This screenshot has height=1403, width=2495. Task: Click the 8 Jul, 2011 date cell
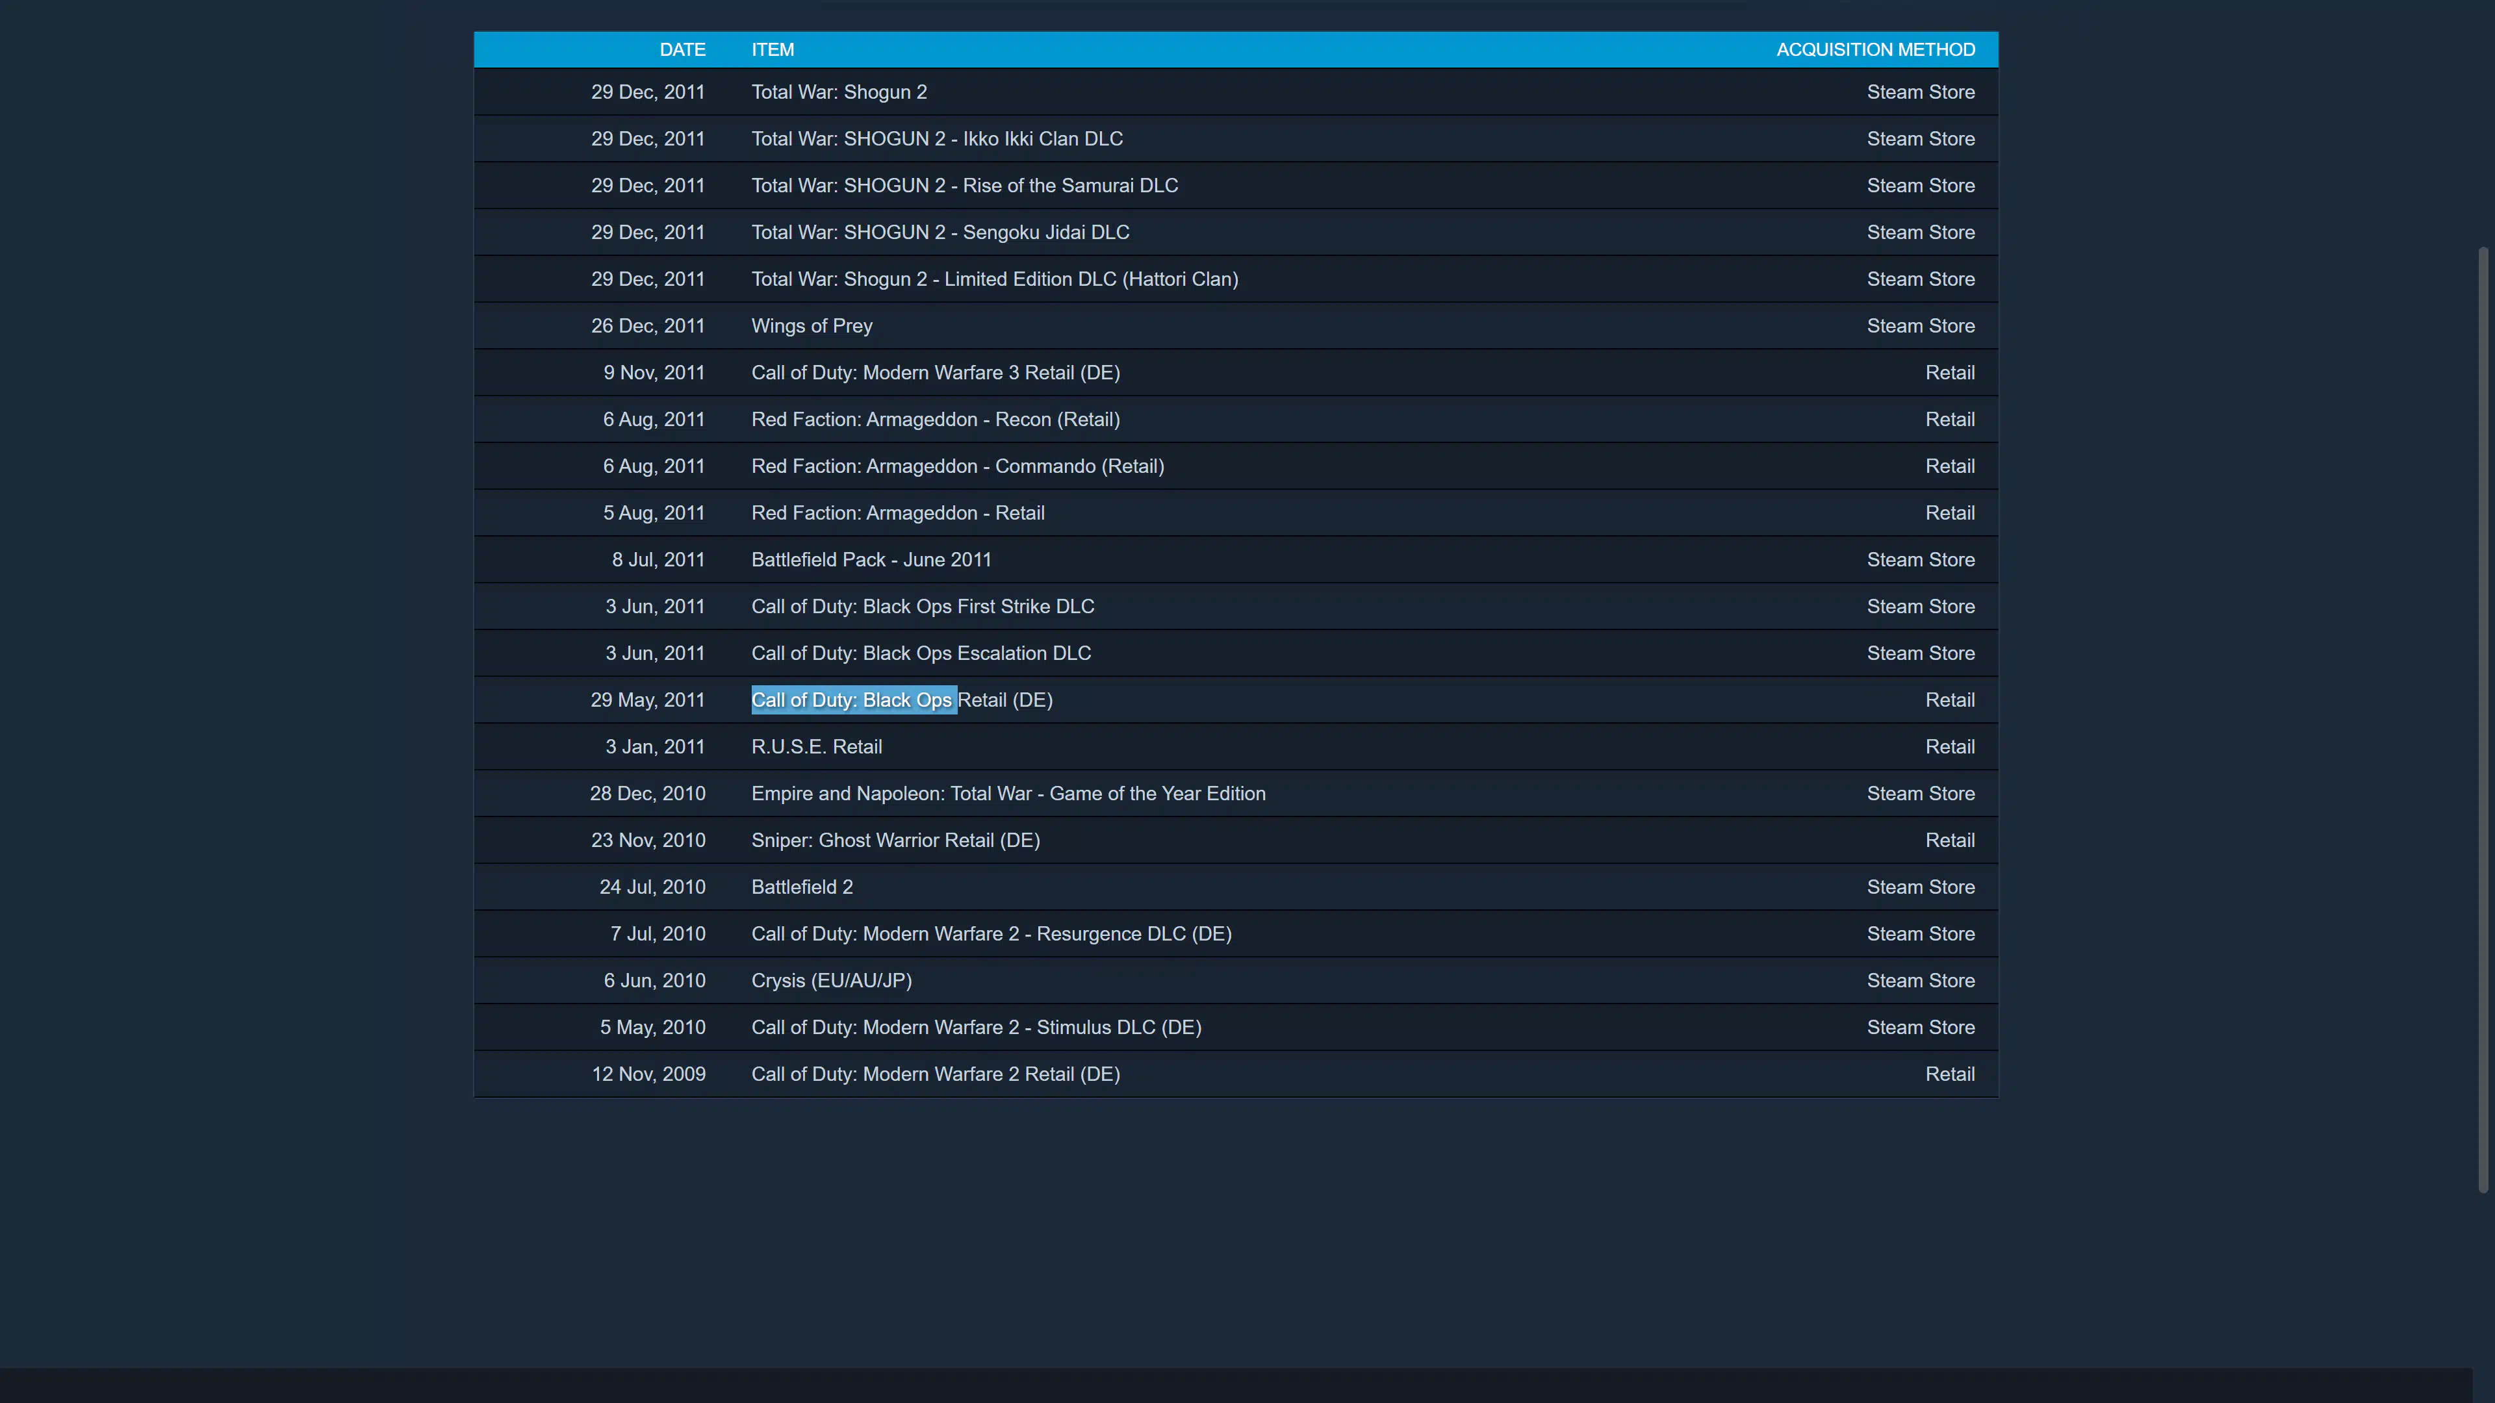(659, 560)
